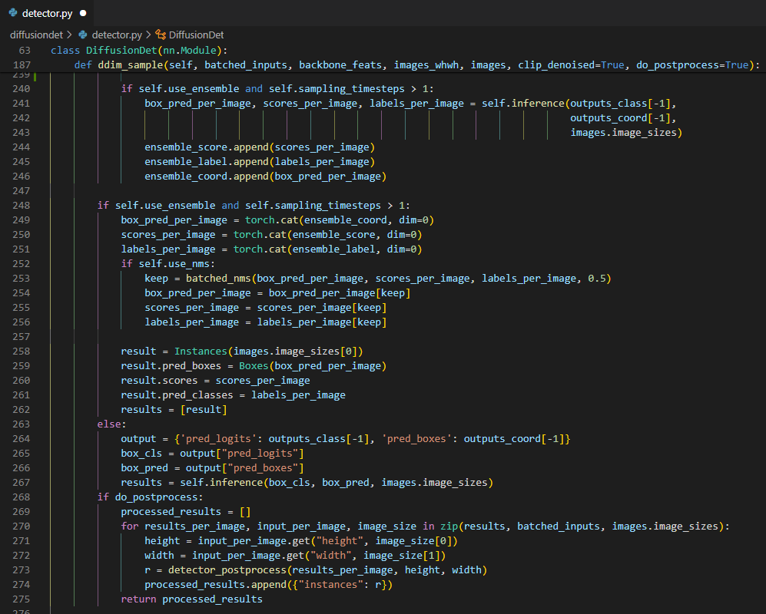The width and height of the screenshot is (766, 614).
Task: Click the Python icon on detector.py tab
Action: point(13,13)
